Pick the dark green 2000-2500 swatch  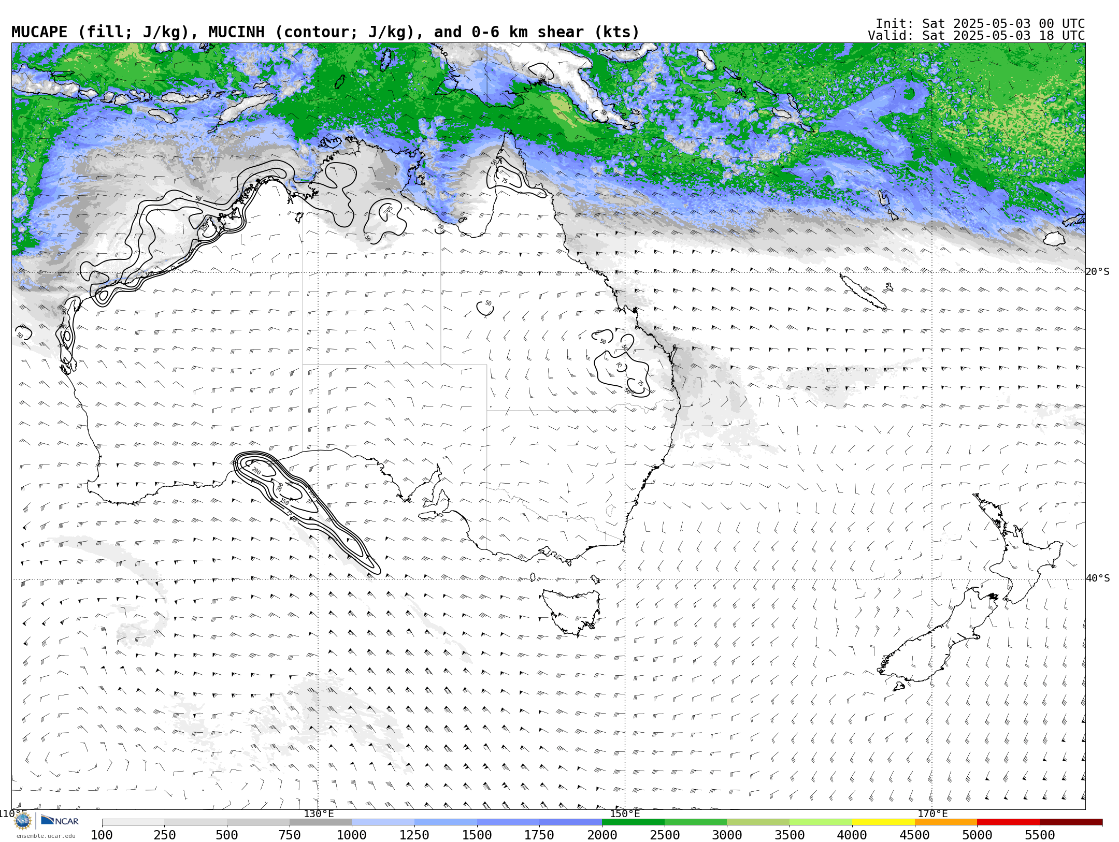point(633,822)
